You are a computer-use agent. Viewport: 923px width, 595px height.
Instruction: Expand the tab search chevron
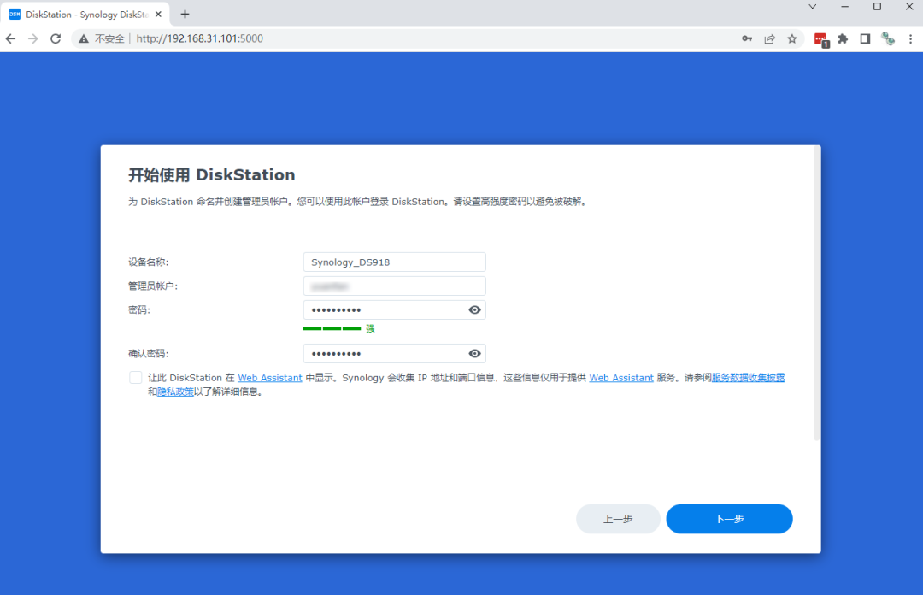point(812,7)
